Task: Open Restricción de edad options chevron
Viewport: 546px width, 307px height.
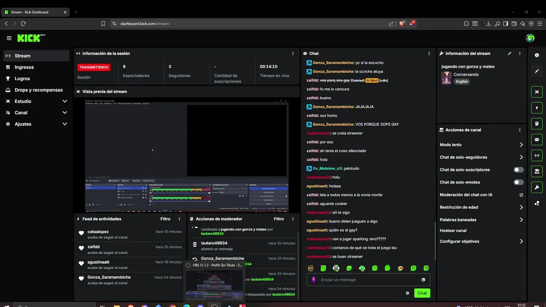Action: [521, 207]
